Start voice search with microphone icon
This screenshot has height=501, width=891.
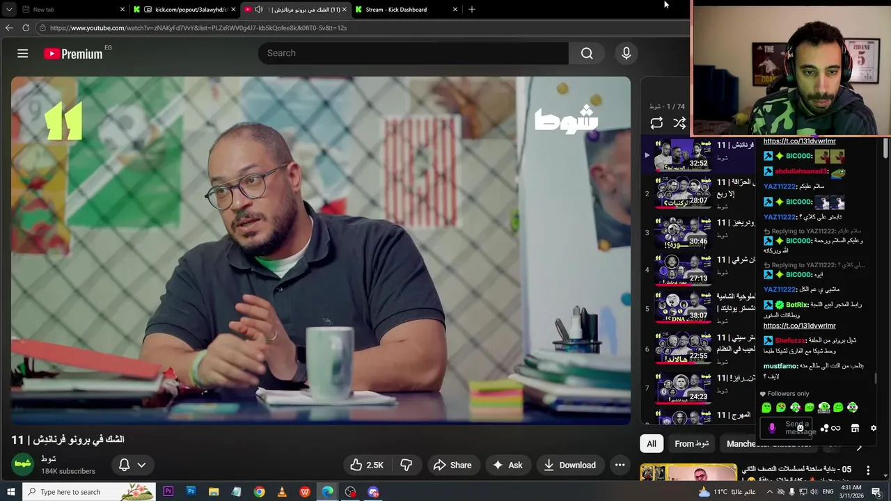[x=626, y=53]
